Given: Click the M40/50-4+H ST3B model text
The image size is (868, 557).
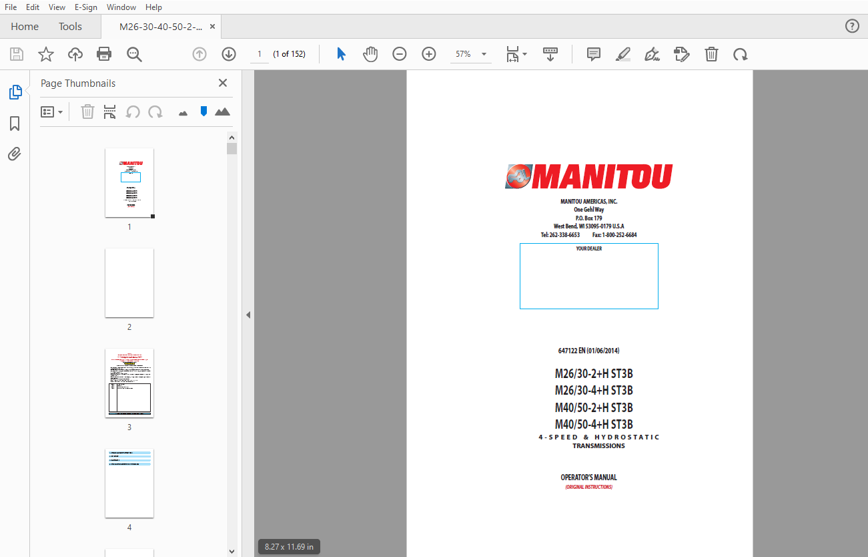Looking at the screenshot, I should pyautogui.click(x=594, y=424).
